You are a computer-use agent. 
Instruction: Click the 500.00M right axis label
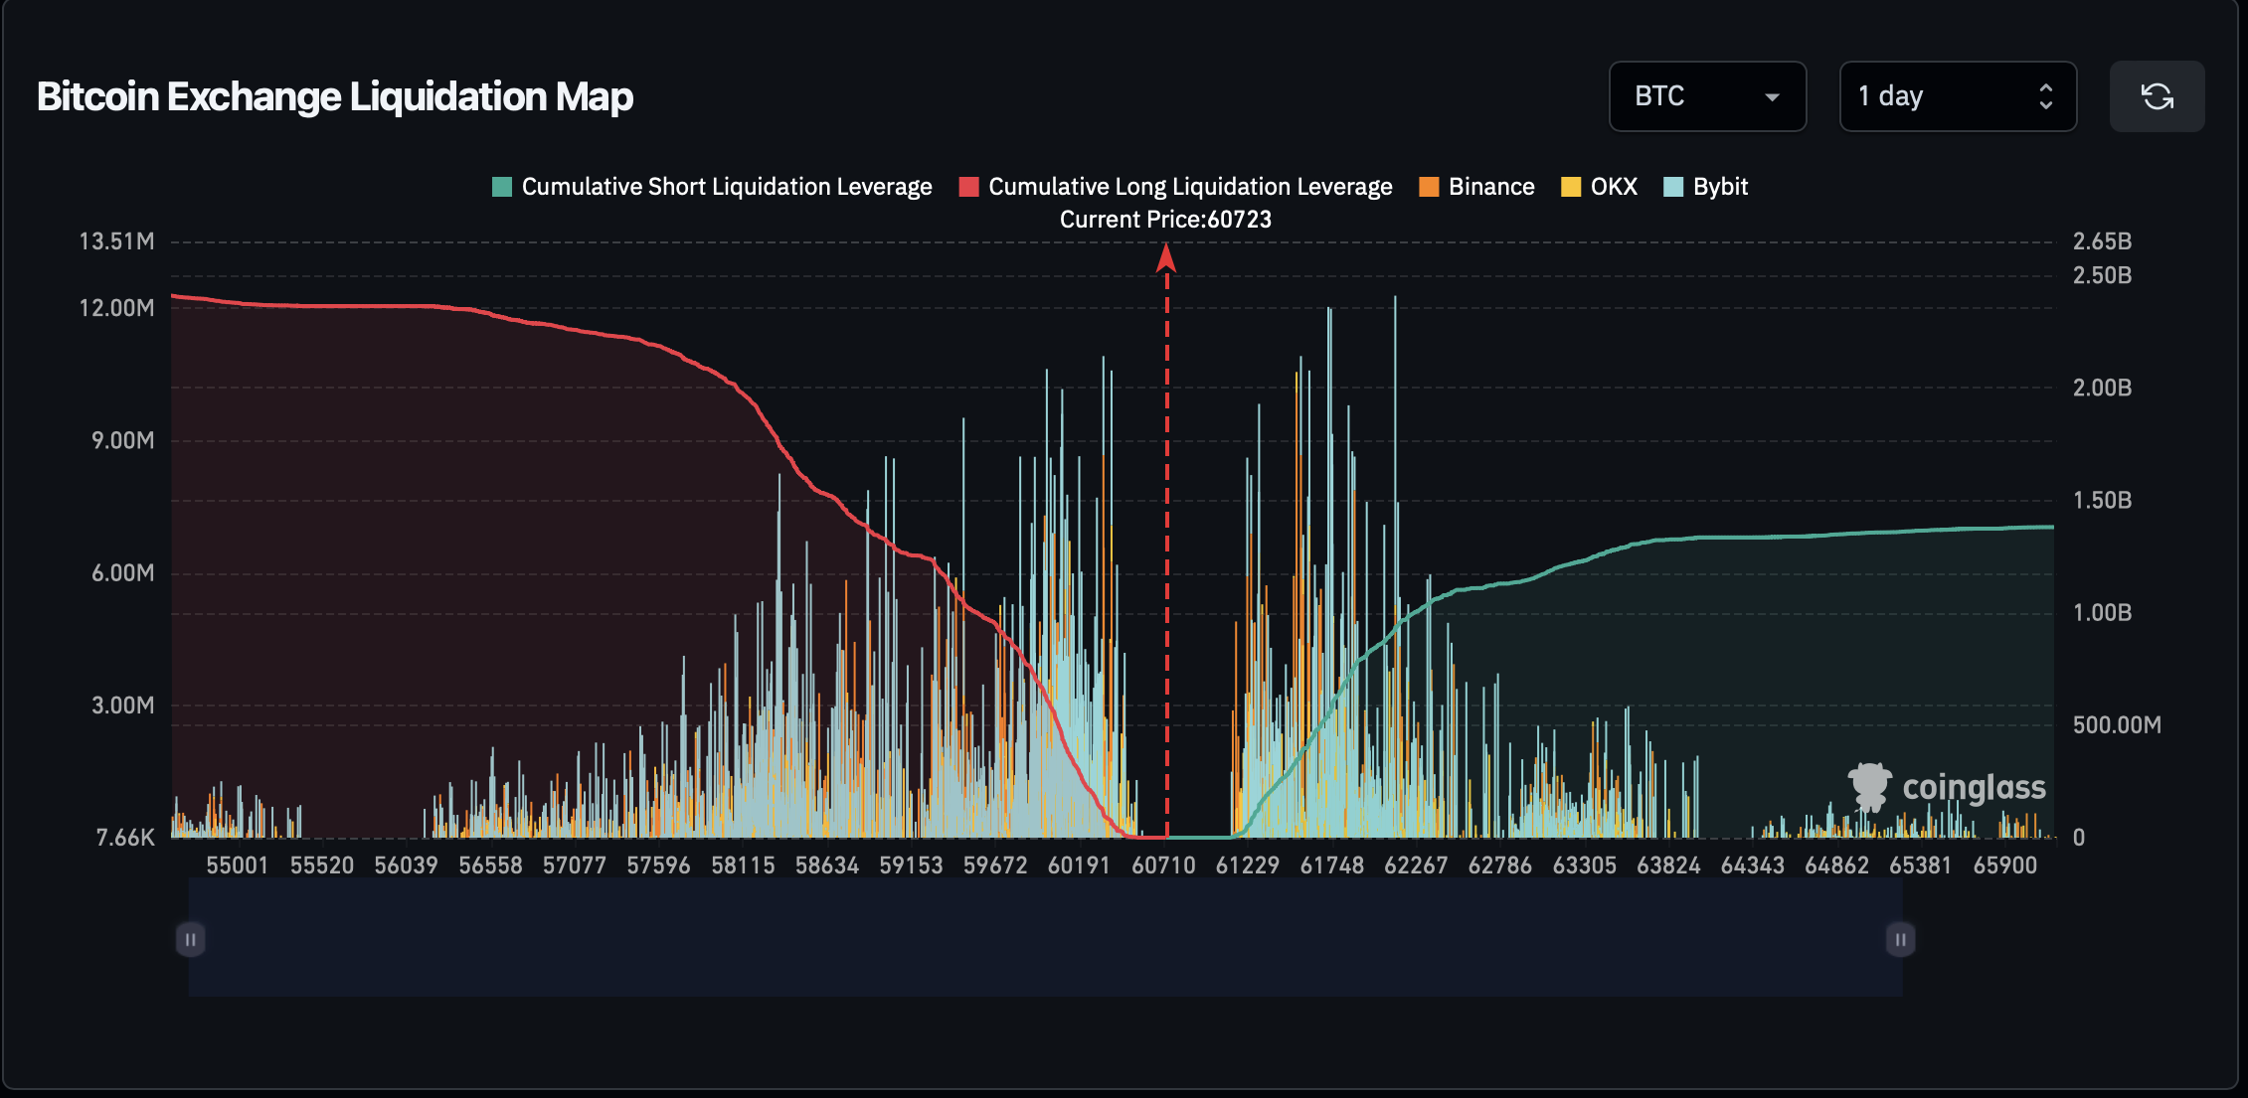coord(2117,725)
